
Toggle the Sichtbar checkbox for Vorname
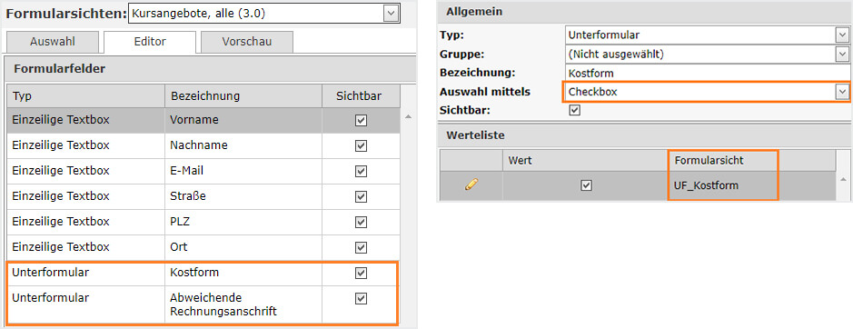tap(361, 120)
